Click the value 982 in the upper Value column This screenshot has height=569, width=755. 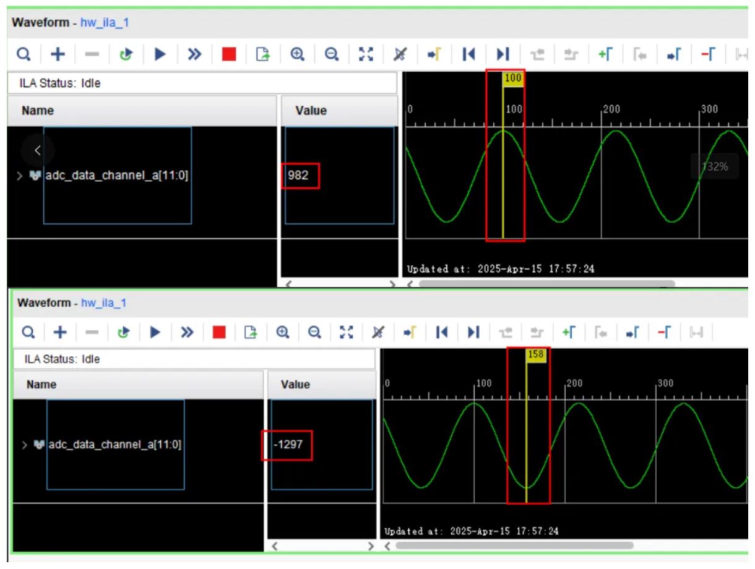[298, 176]
